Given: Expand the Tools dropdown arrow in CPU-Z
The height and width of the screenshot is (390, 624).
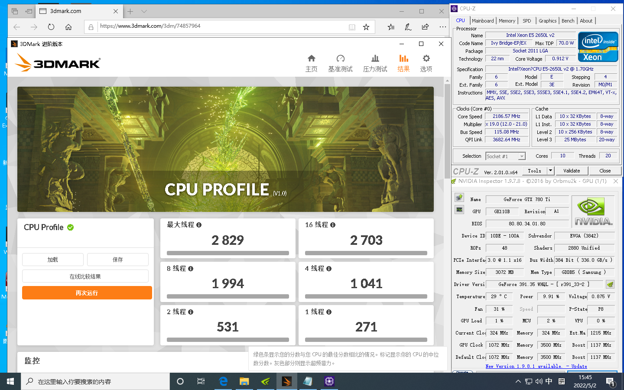Looking at the screenshot, I should tap(550, 171).
